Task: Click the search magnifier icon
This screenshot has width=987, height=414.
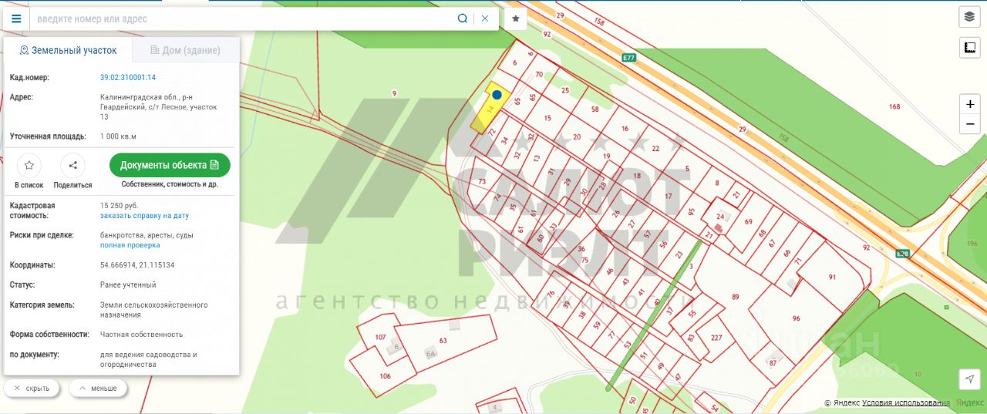Action: [463, 19]
